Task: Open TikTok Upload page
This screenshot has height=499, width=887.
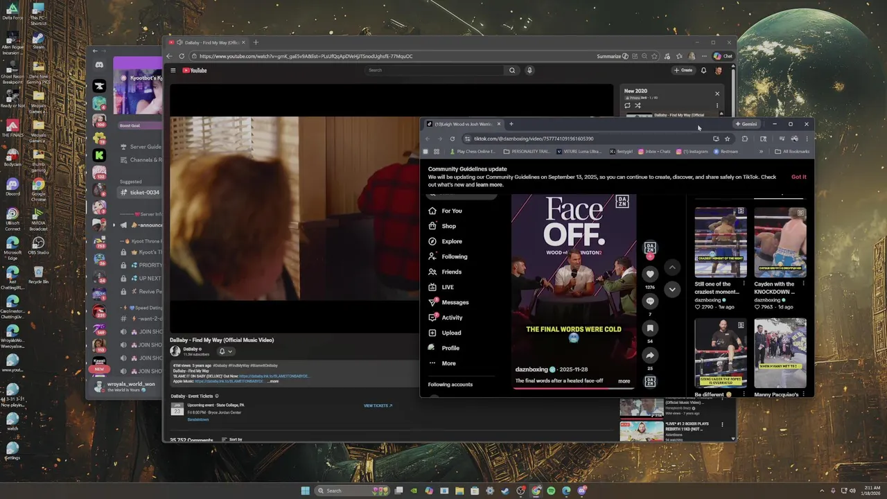Action: 444,333
